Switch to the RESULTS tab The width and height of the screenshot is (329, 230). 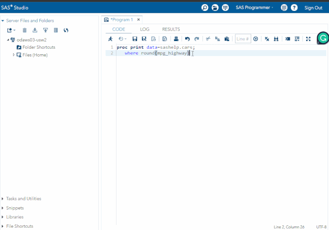coord(171,29)
